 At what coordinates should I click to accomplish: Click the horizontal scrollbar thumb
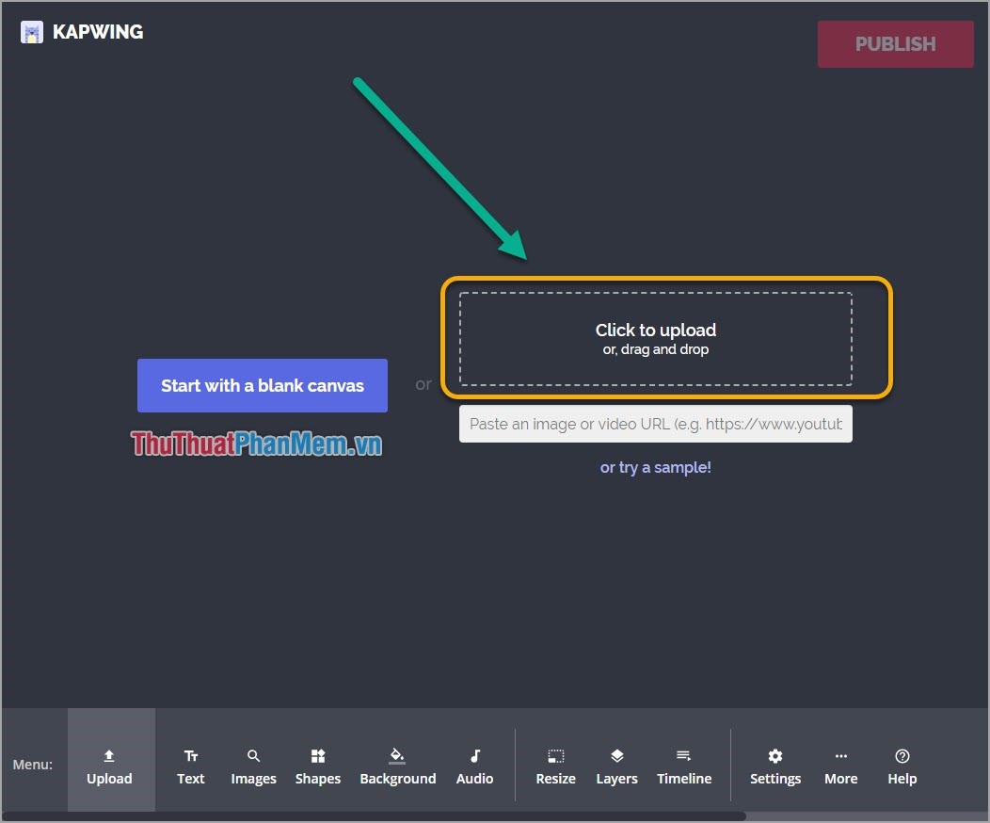pos(376,815)
